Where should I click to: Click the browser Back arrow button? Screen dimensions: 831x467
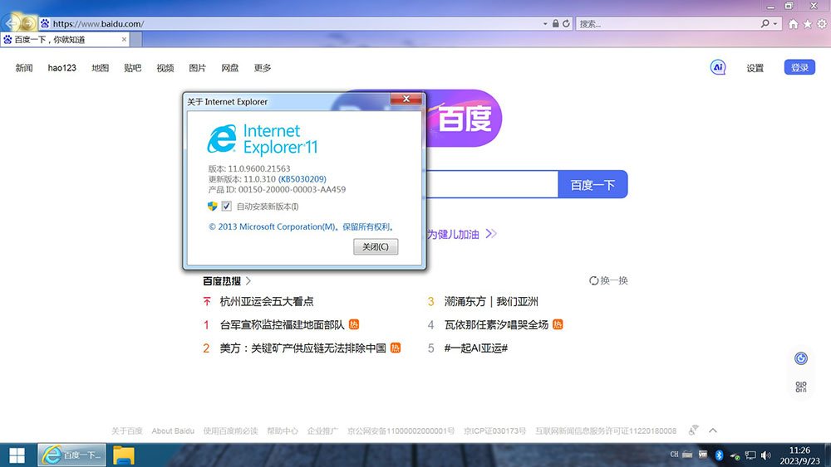pyautogui.click(x=11, y=23)
